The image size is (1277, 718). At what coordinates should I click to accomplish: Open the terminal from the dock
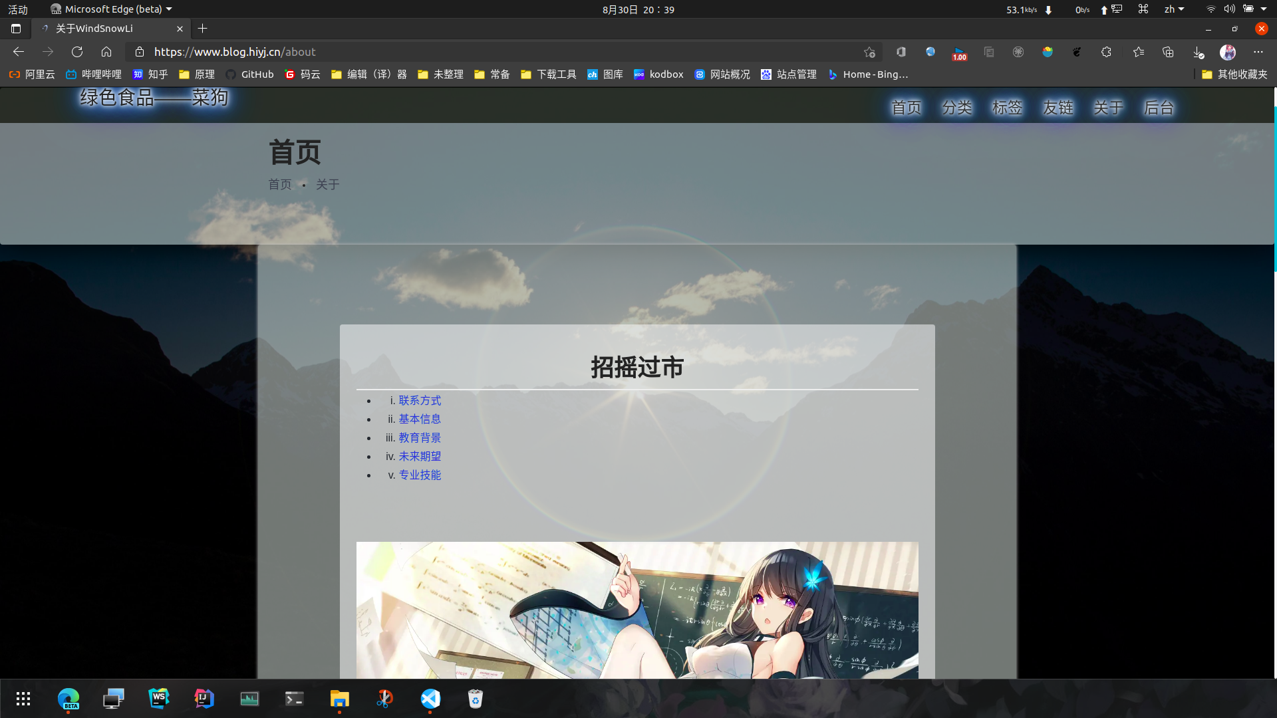(295, 699)
